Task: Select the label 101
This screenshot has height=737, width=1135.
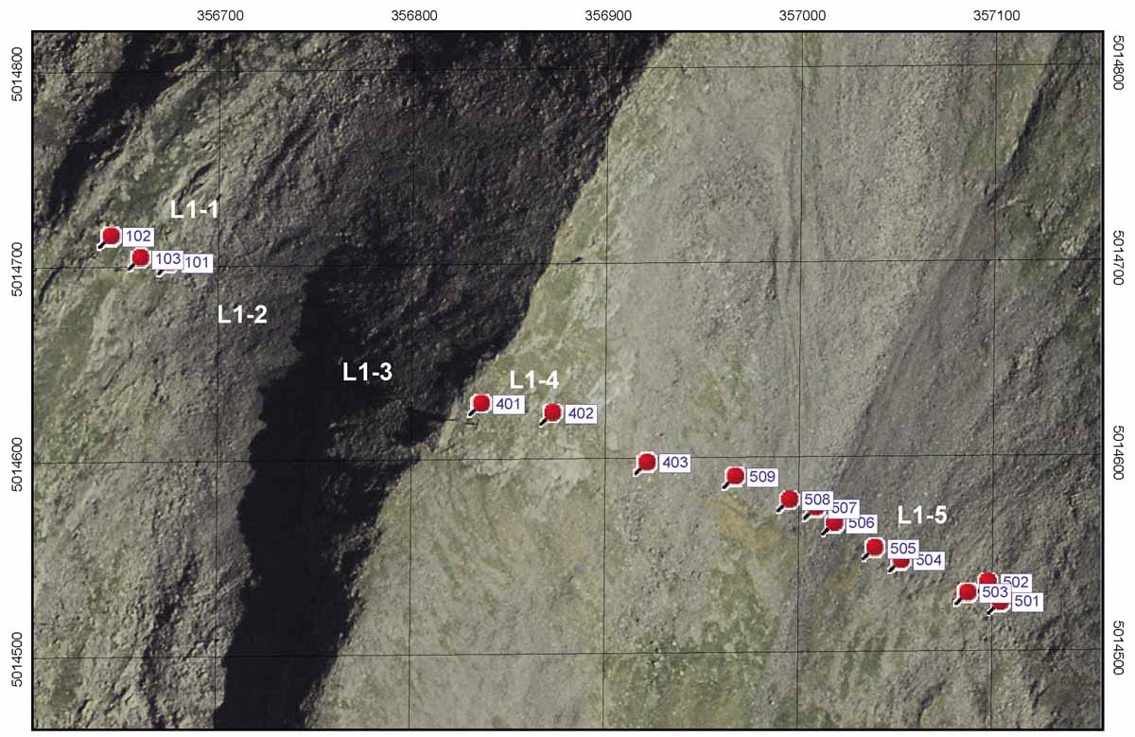Action: pos(197,263)
